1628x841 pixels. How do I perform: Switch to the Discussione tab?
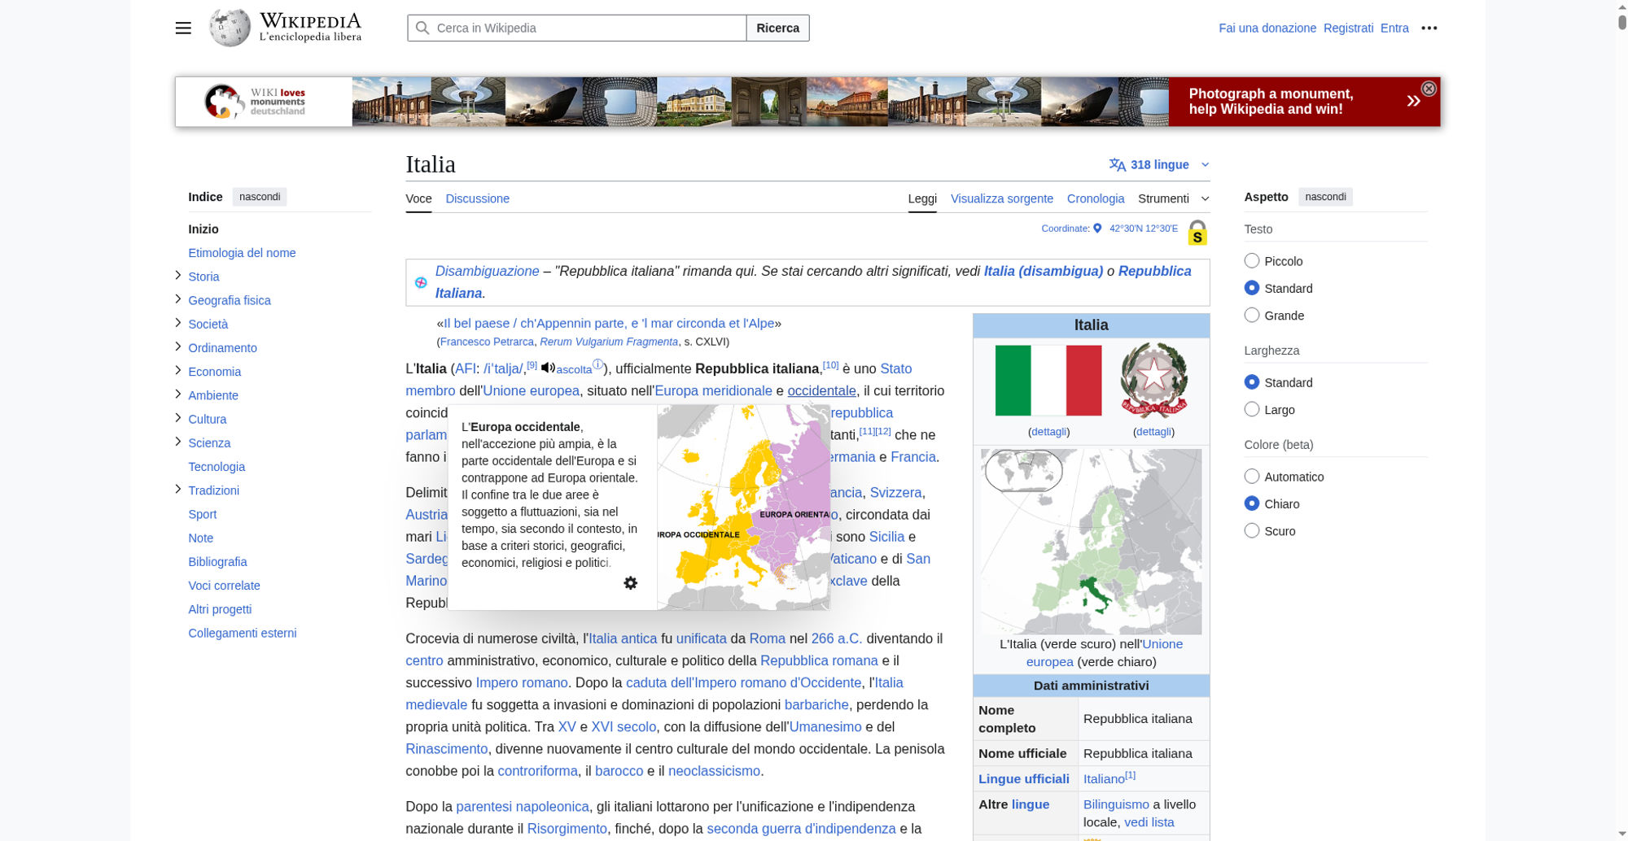point(477,198)
